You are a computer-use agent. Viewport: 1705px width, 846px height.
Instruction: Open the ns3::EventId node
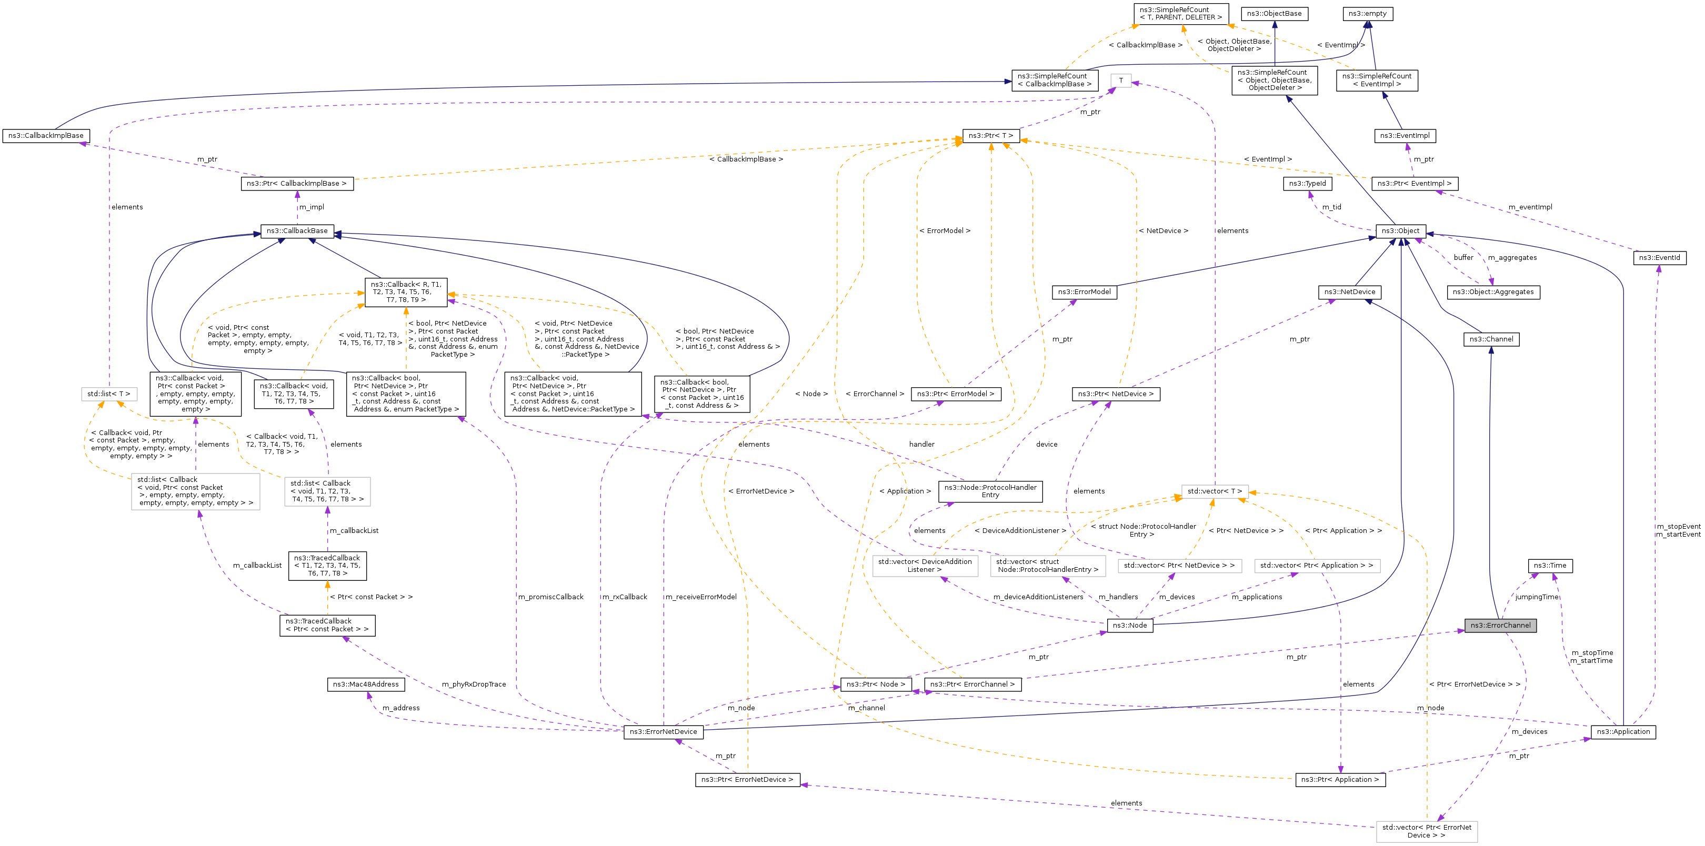click(1659, 257)
